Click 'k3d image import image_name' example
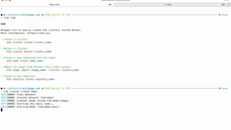The image size is (231, 130). pos(43,70)
